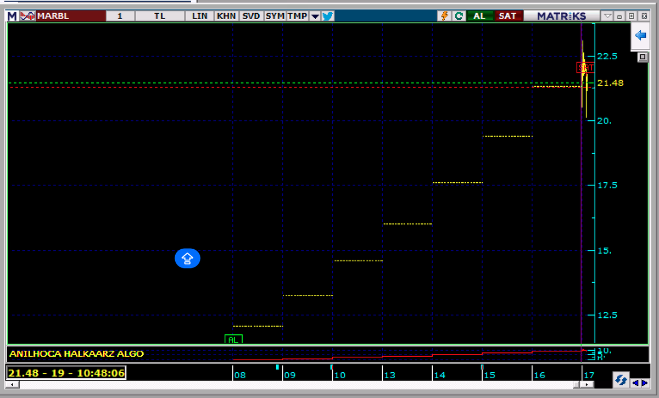The image size is (659, 398).
Task: Toggle the SVD toolbar button
Action: point(251,16)
